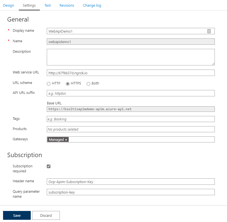Image resolution: width=227 pixels, height=222 pixels.
Task: Choose Both for URL scheme
Action: (89, 84)
